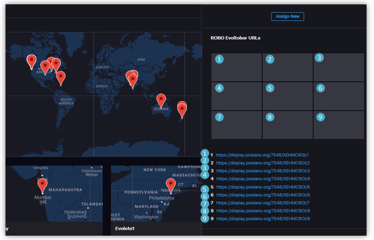The height and width of the screenshot is (240, 374).
Task: Click grid cell numbered 9
Action: [339, 125]
